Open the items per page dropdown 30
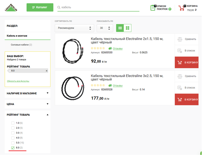 click(x=105, y=28)
